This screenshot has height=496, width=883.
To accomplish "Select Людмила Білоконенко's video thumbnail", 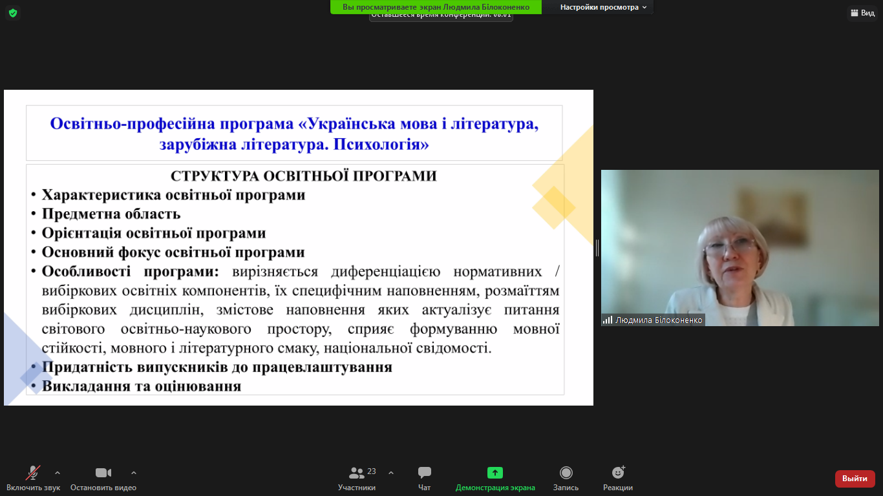I will pyautogui.click(x=739, y=248).
